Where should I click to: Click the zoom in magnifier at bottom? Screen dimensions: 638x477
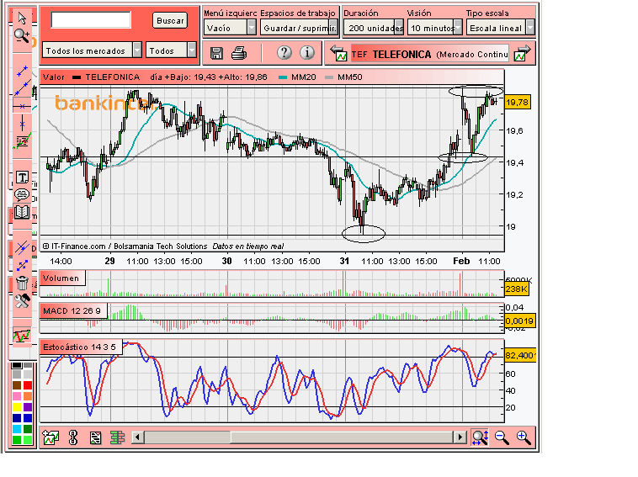point(524,437)
